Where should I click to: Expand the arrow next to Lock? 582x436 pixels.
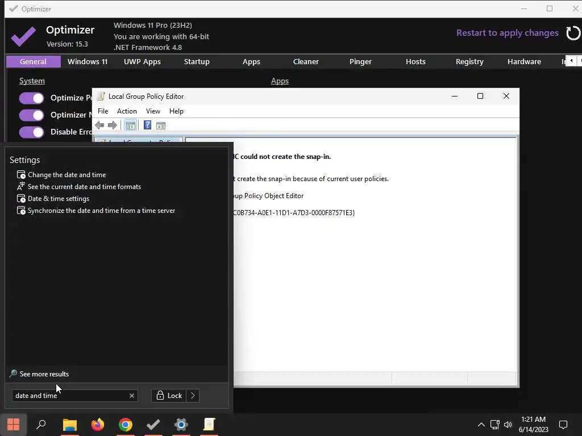point(193,396)
